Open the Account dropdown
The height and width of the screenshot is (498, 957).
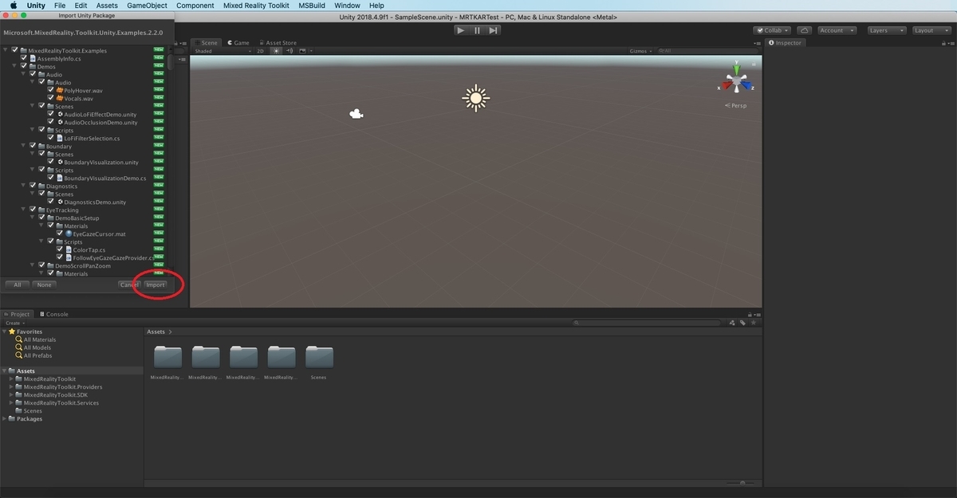coord(837,30)
